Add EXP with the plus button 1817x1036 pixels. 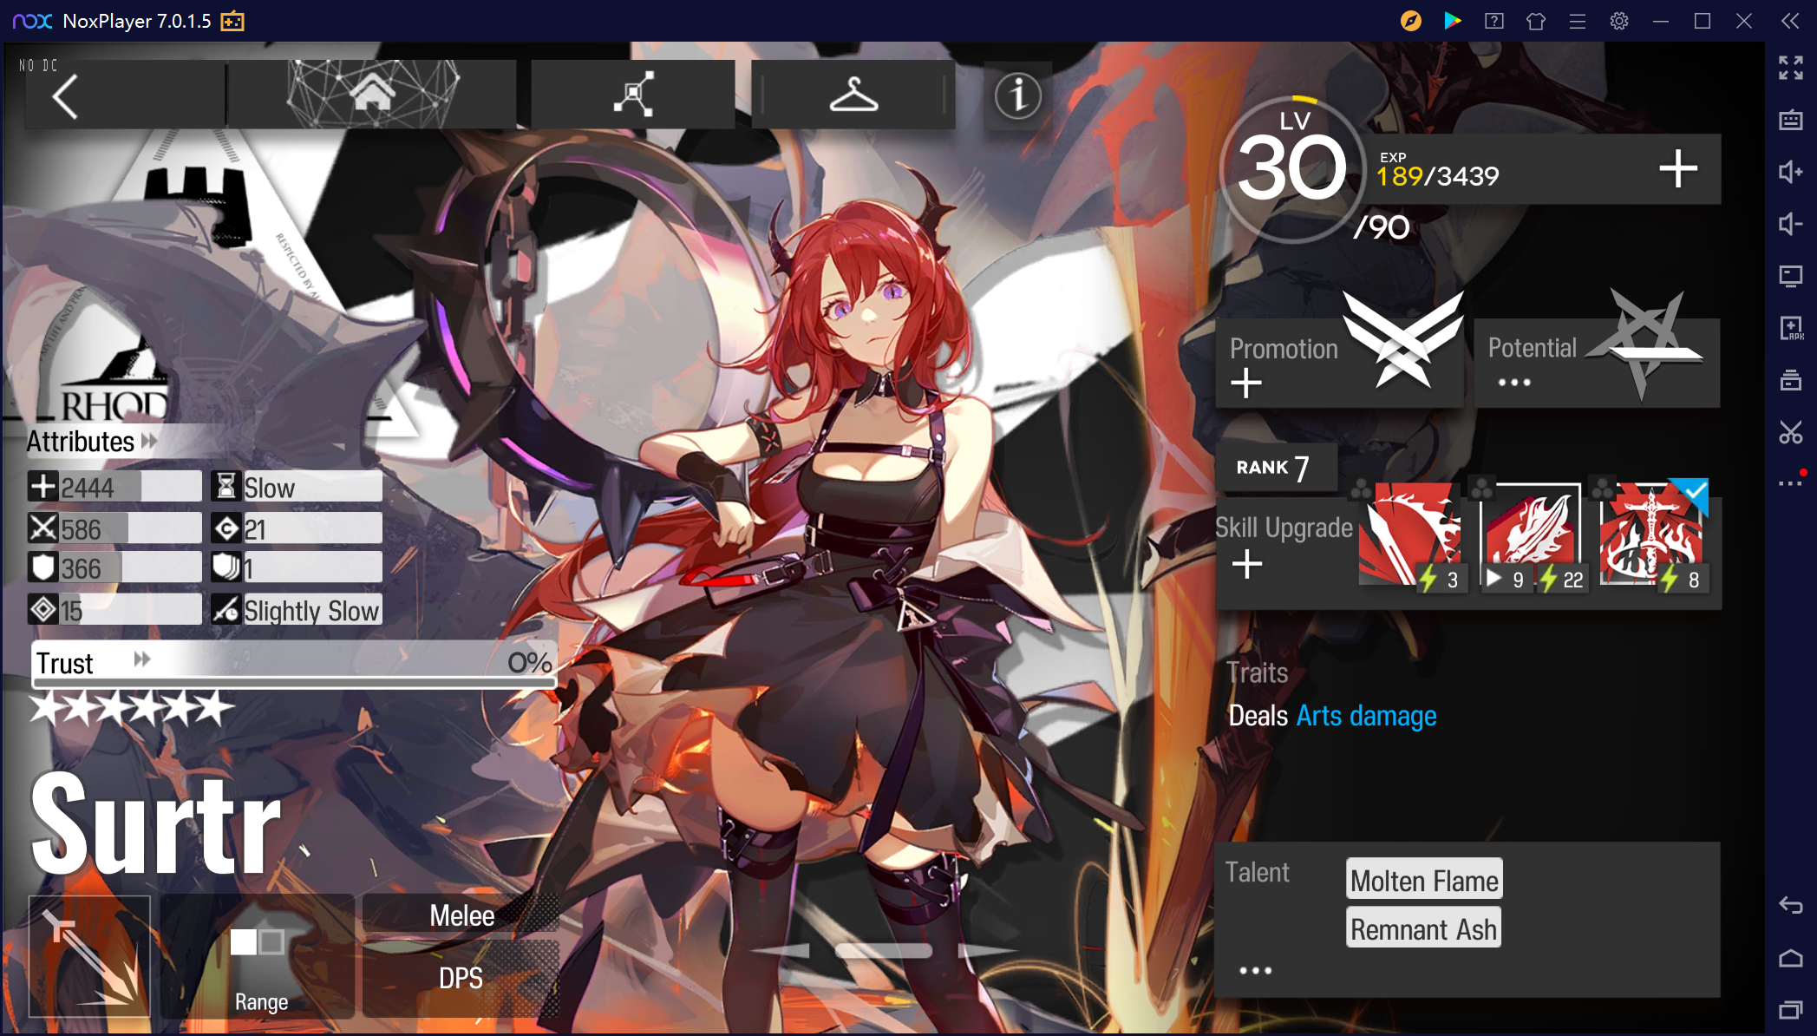1677,168
